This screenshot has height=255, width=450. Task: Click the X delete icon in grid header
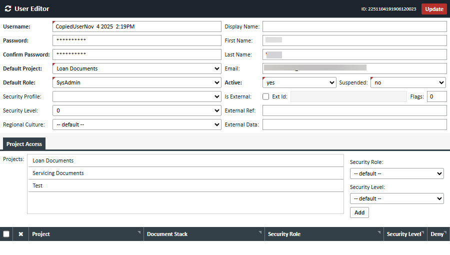(x=21, y=234)
